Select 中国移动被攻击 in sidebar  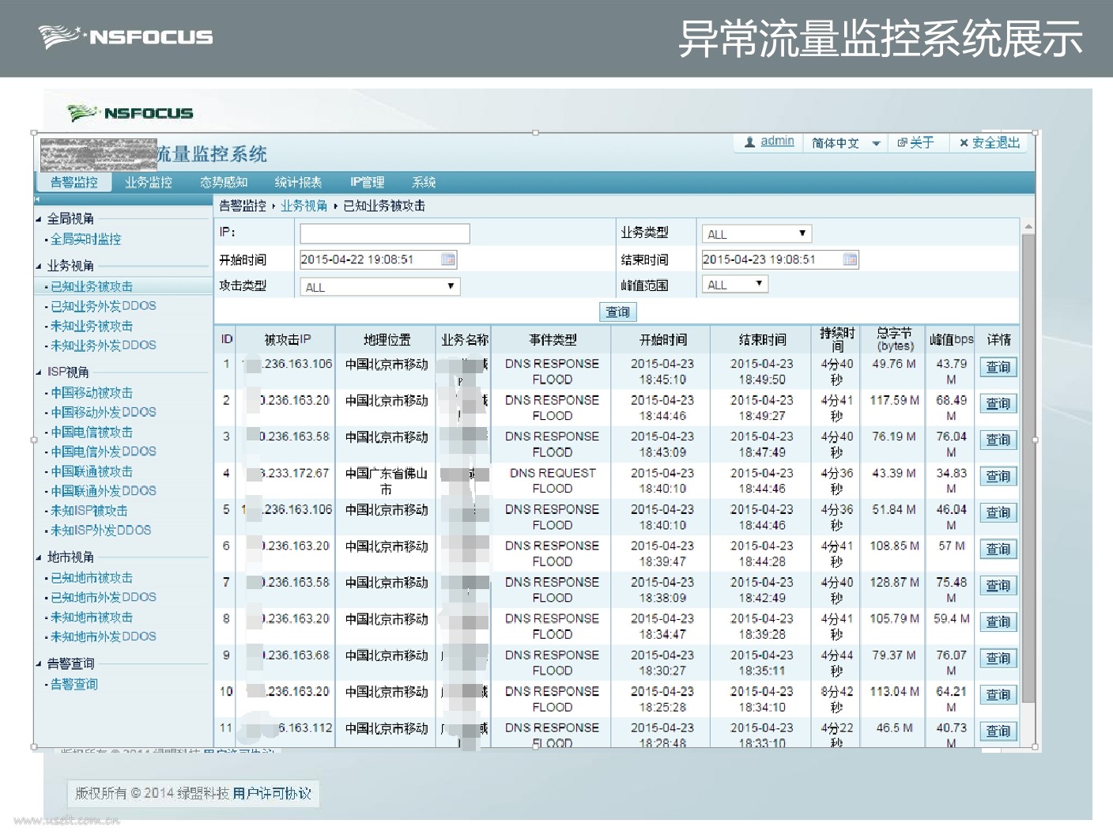[x=92, y=393]
